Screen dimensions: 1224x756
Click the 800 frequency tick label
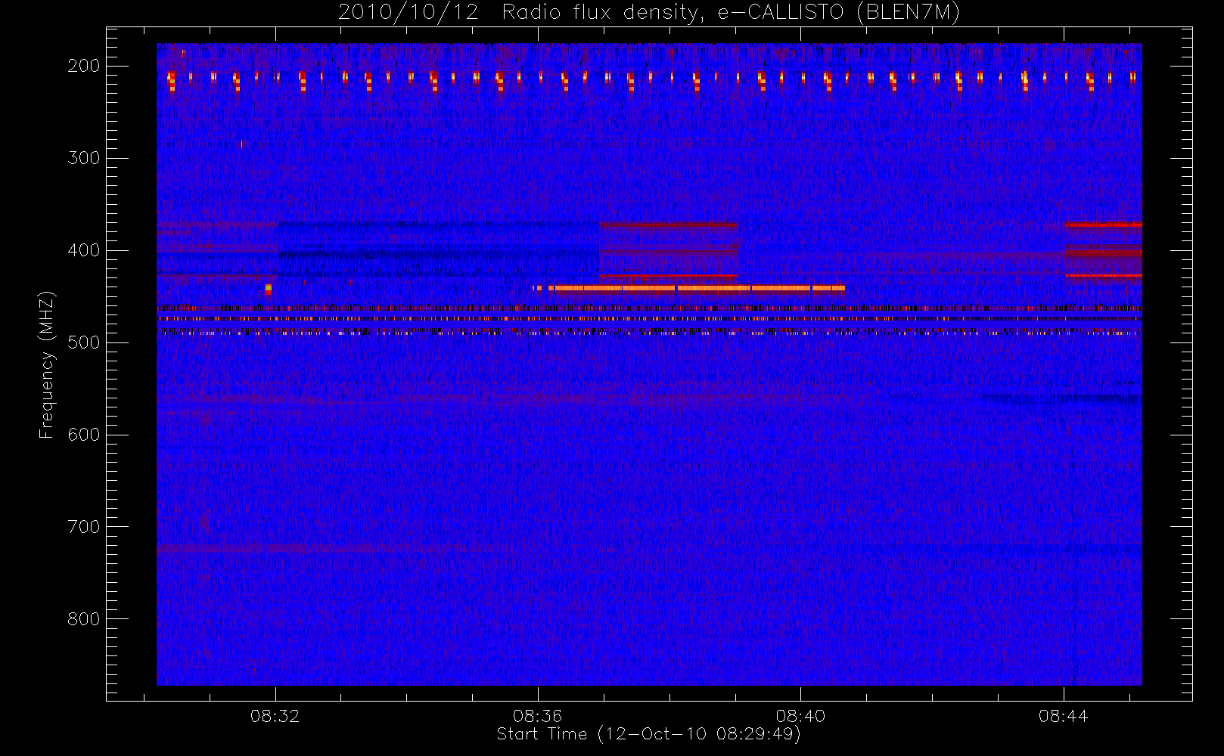coord(84,619)
